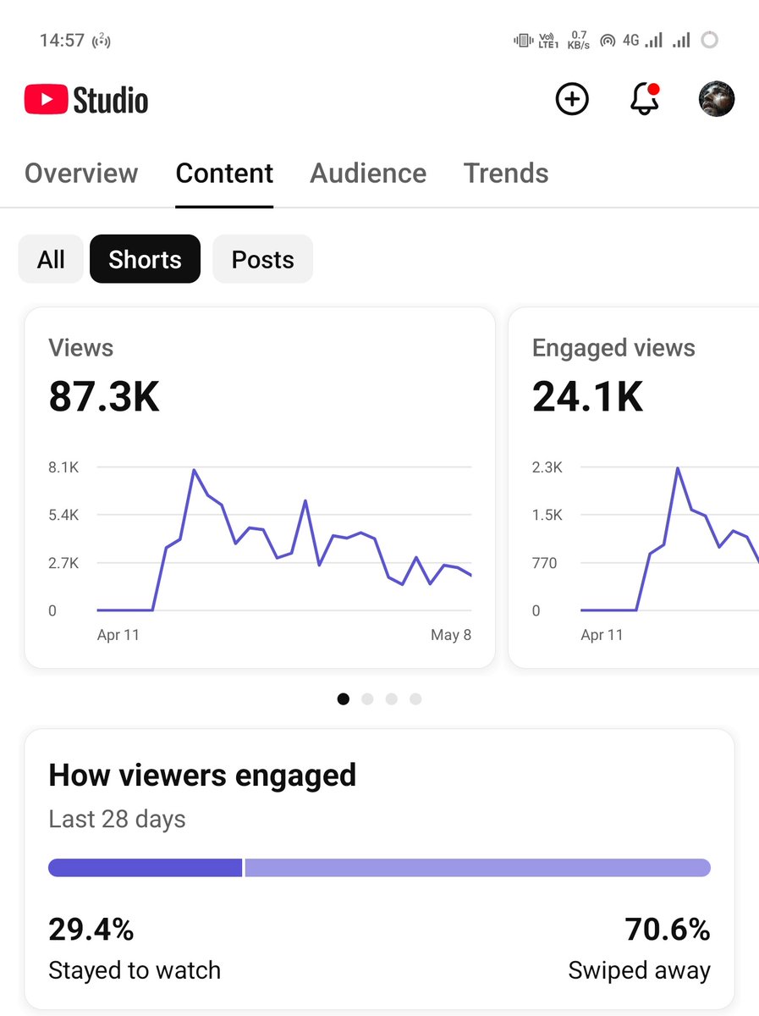This screenshot has height=1016, width=759.
Task: Tap the 770 axis label
Action: pos(545,563)
